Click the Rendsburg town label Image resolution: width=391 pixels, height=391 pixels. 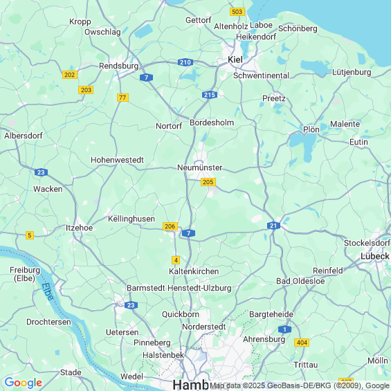[119, 66]
